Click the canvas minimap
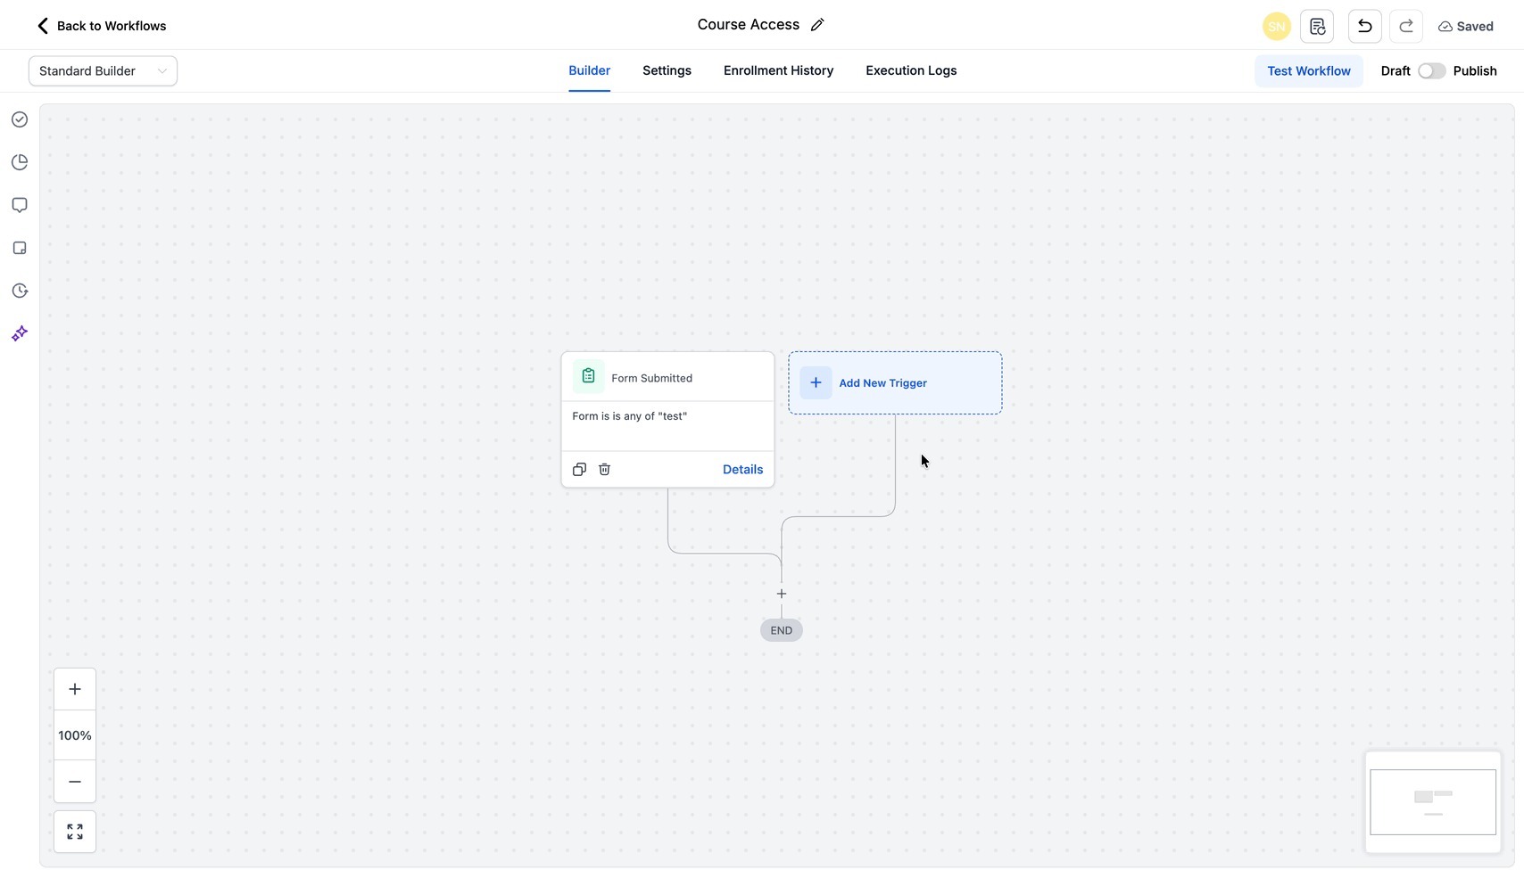1524x878 pixels. click(x=1433, y=802)
